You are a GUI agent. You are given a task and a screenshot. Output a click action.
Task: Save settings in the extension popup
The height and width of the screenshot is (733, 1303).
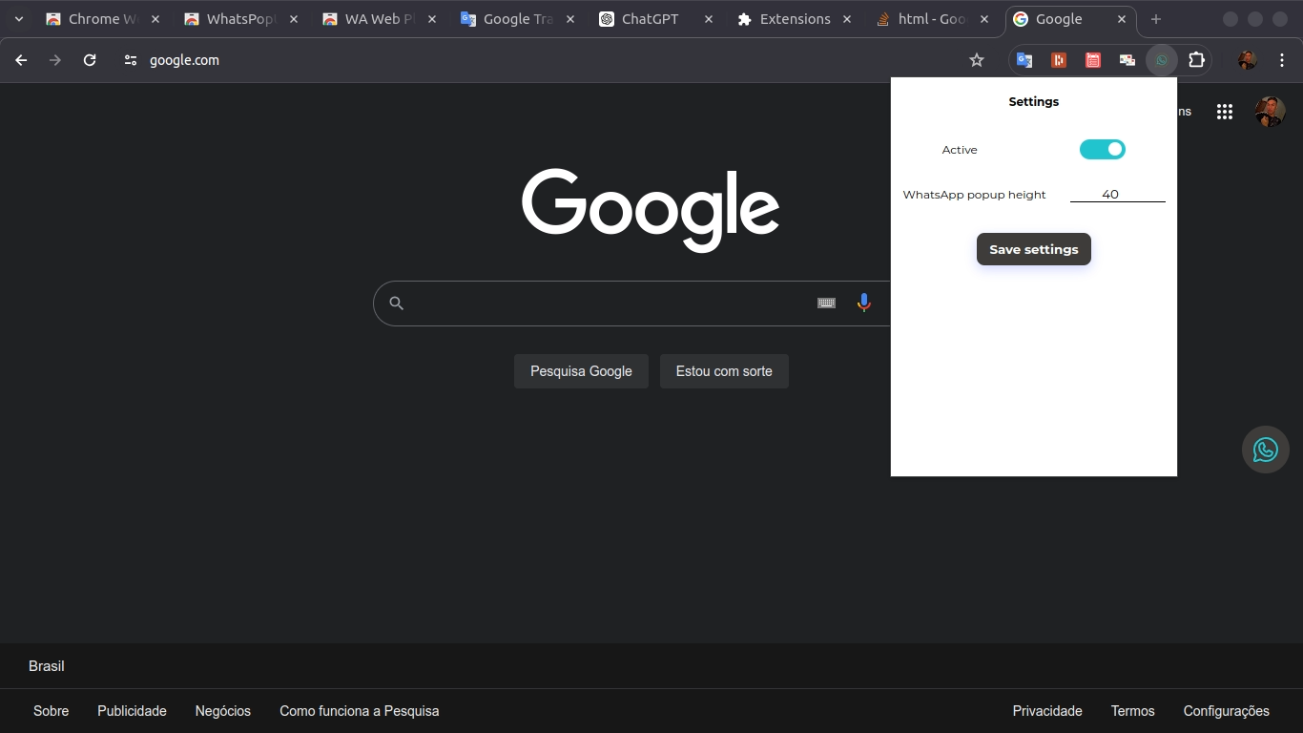click(1033, 249)
